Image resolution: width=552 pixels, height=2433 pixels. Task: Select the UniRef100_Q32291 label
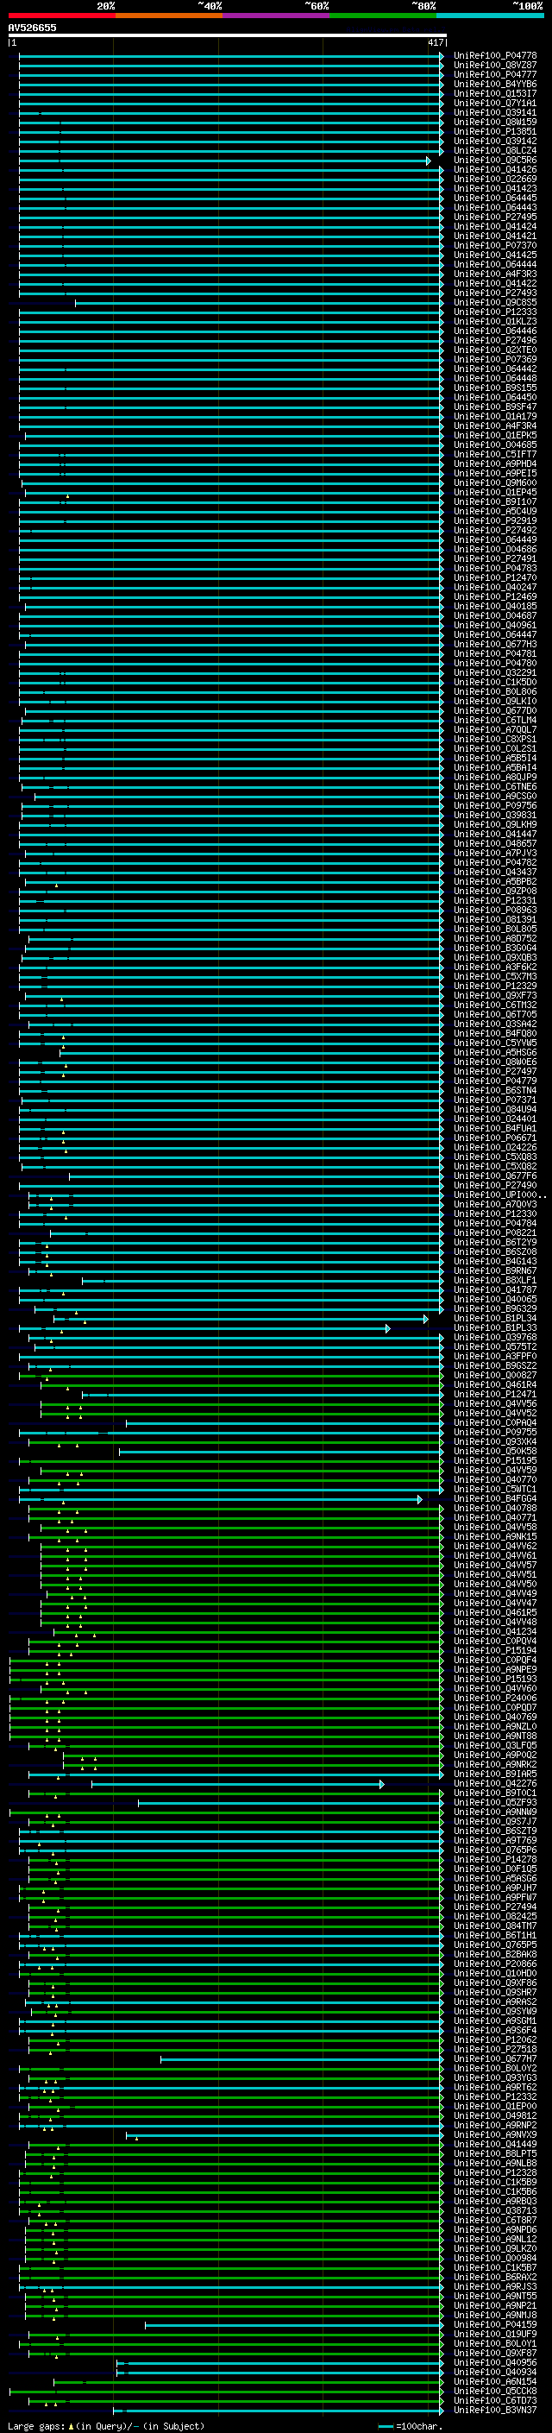click(x=495, y=672)
